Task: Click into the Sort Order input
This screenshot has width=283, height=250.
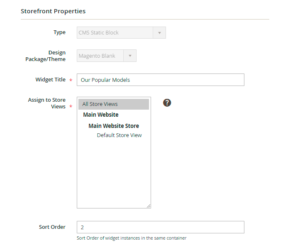Action: coord(160,227)
